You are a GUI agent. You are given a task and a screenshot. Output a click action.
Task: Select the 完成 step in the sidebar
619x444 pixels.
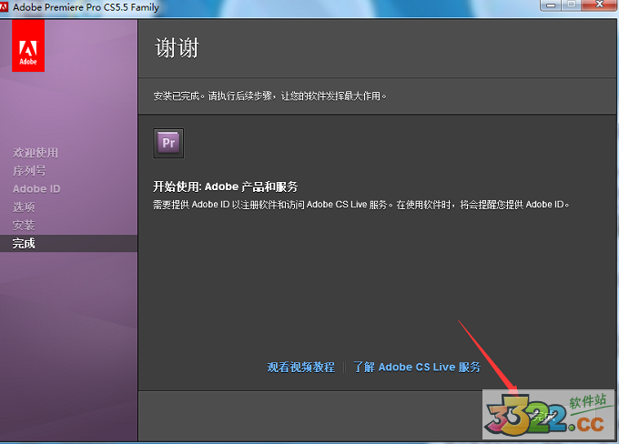click(68, 244)
